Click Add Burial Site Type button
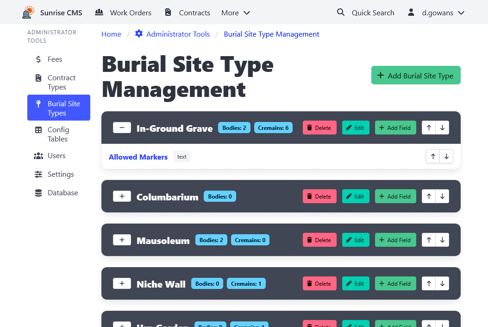 pos(416,75)
